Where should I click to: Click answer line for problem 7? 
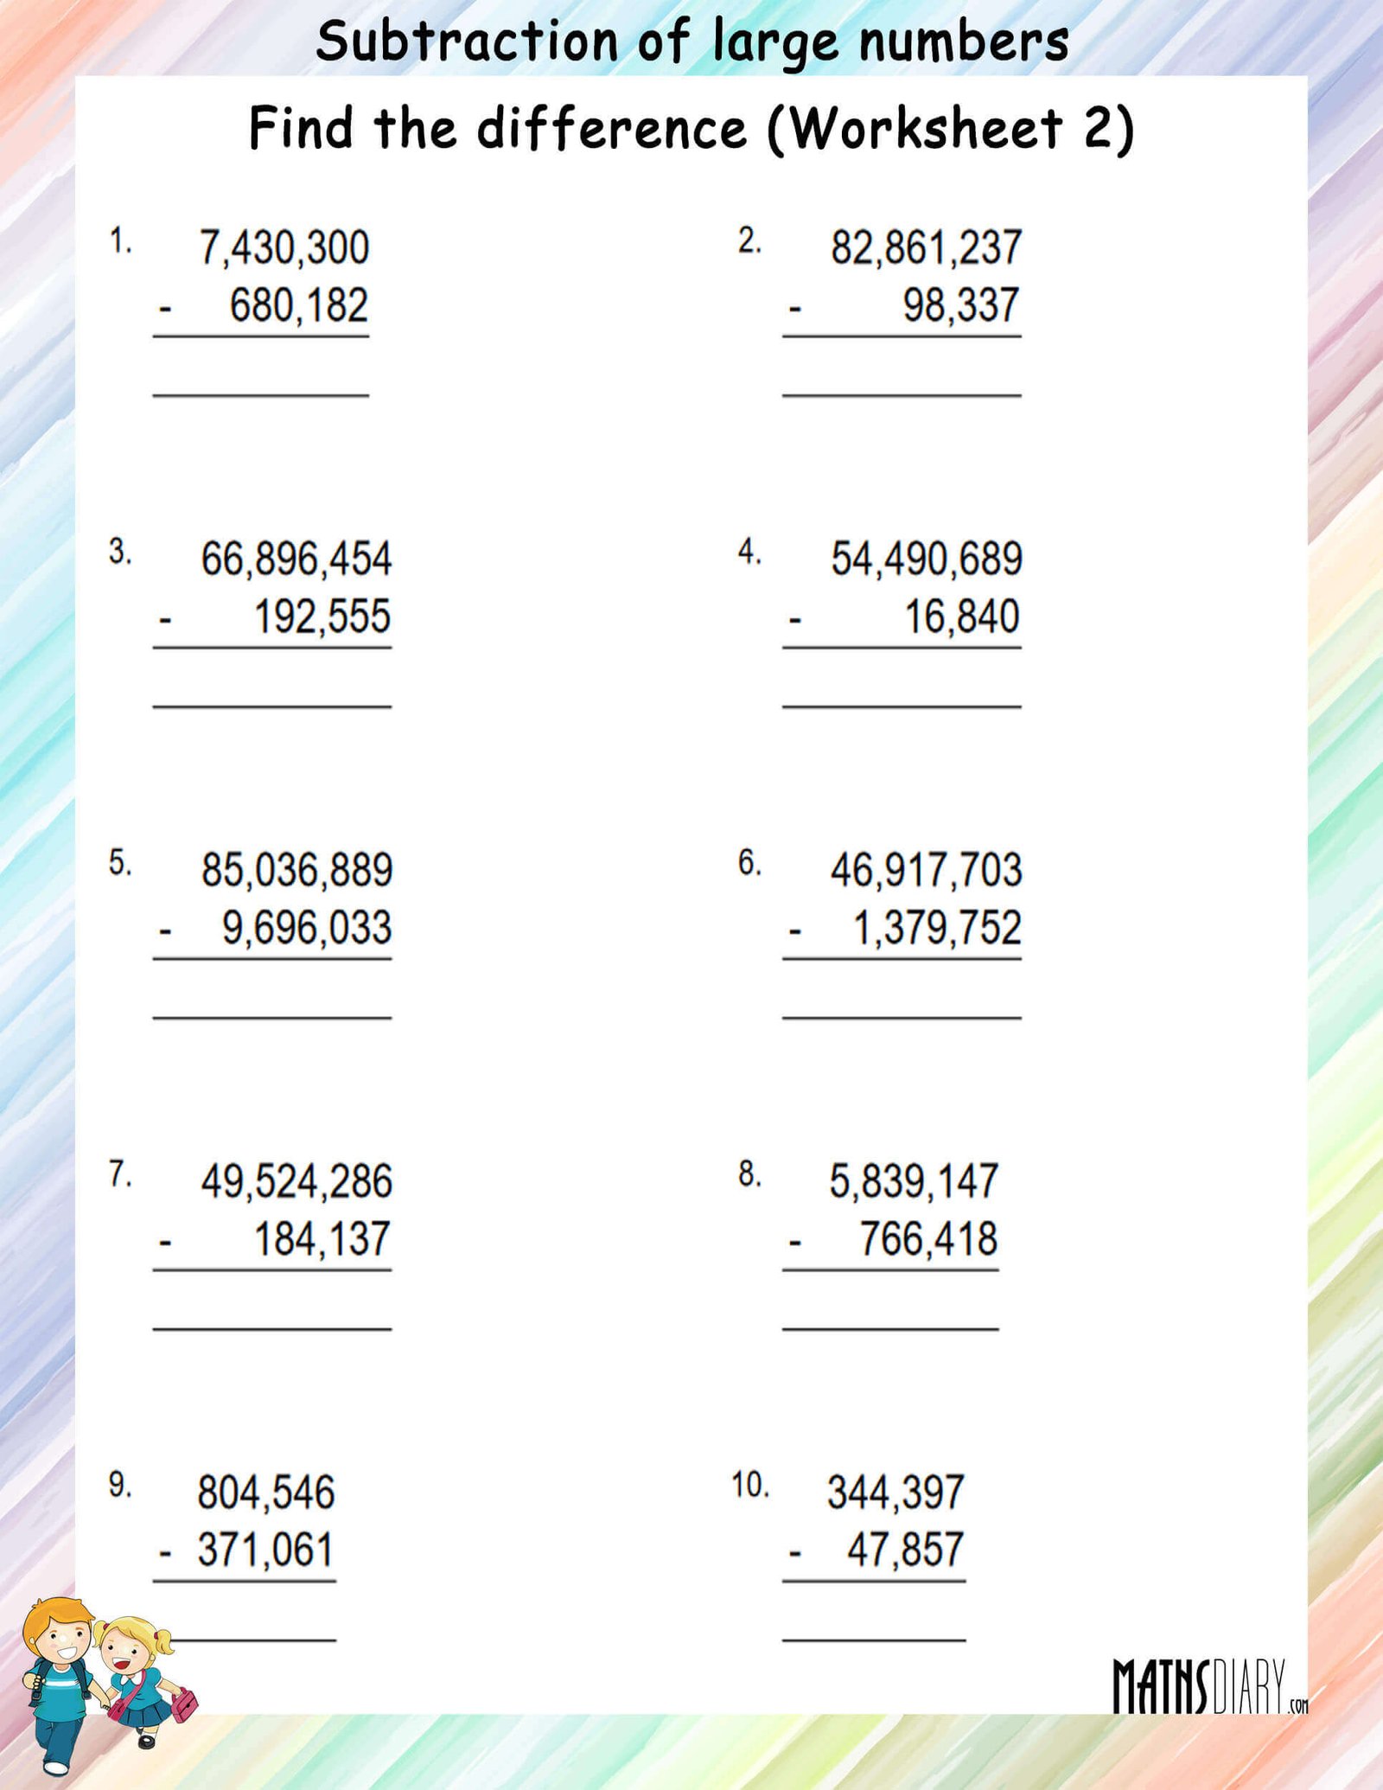272,1329
